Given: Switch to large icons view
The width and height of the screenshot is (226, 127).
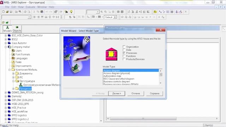Looking at the screenshot, I should [160, 12].
